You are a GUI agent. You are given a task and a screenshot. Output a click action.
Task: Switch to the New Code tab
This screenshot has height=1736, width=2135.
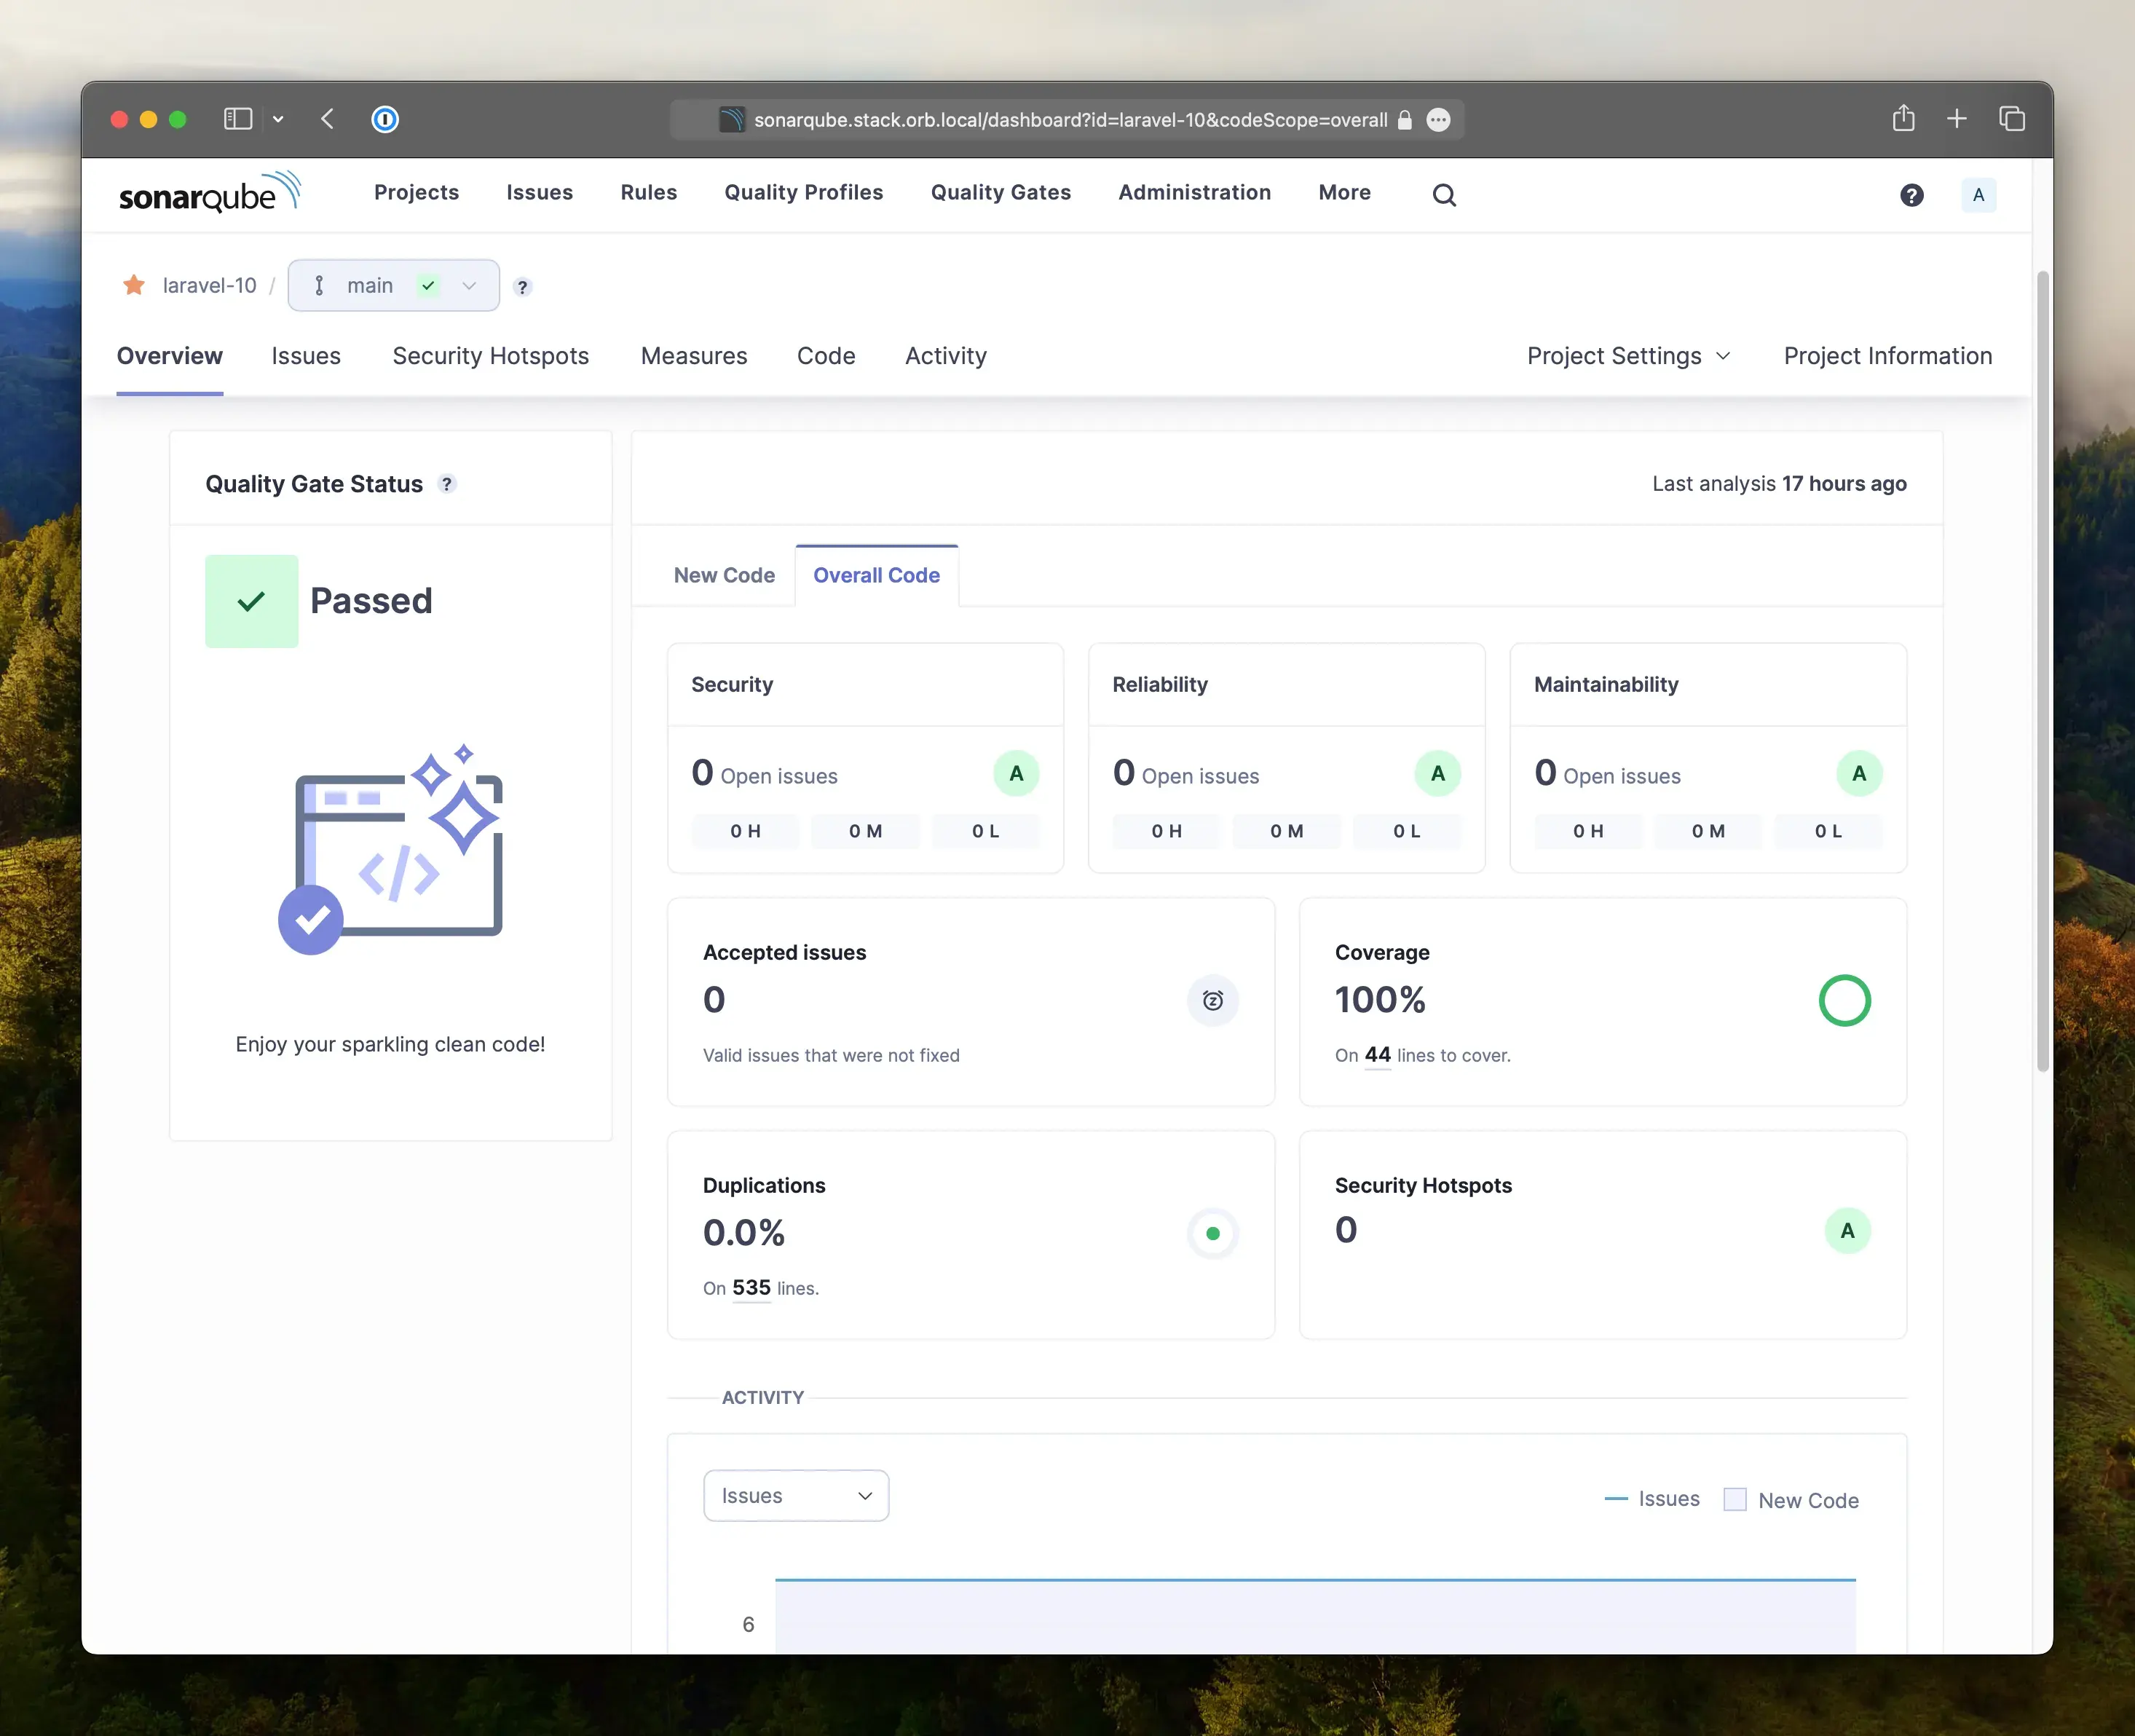pyautogui.click(x=724, y=575)
